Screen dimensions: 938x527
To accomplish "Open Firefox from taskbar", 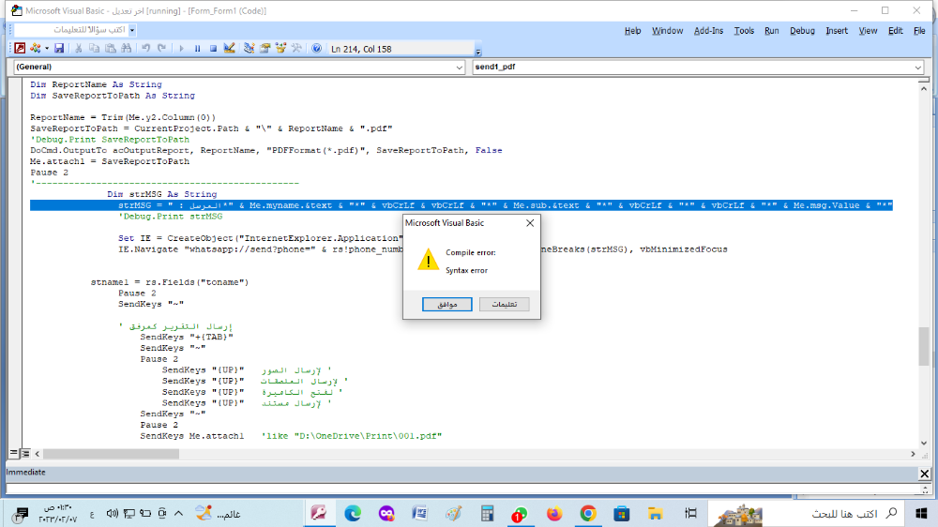I will click(554, 513).
